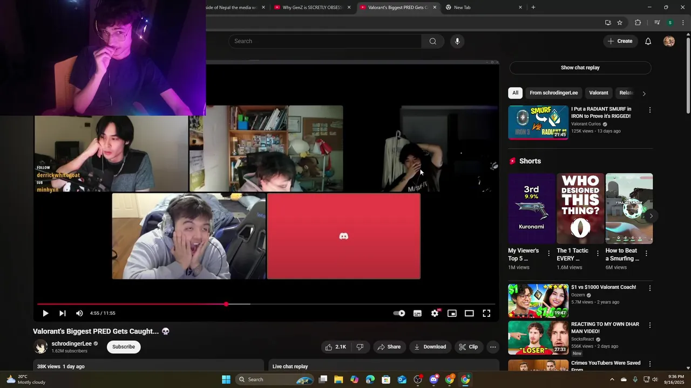The height and width of the screenshot is (388, 691).
Task: Open 'REACTING TO MY OWN DHAR MAN VIDEO!'
Action: click(x=538, y=338)
